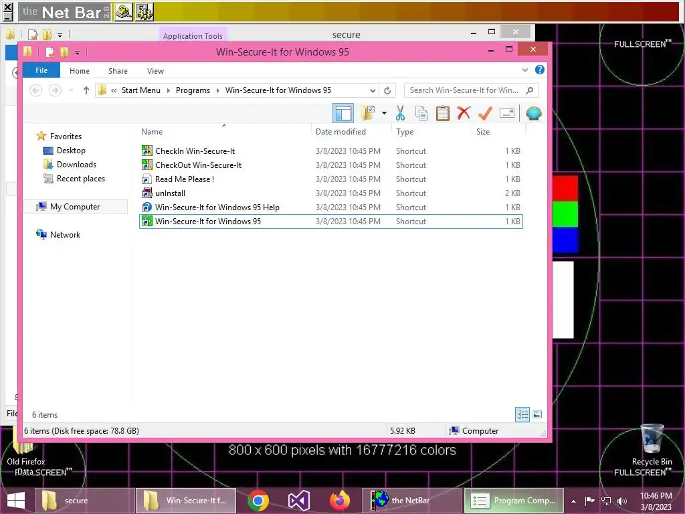Launch Google Chrome from the taskbar
Screen dimensions: 685x514
pyautogui.click(x=258, y=501)
